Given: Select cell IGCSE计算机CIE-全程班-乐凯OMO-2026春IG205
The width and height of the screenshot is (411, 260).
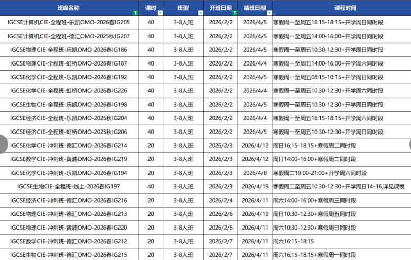Looking at the screenshot, I should coord(68,22).
